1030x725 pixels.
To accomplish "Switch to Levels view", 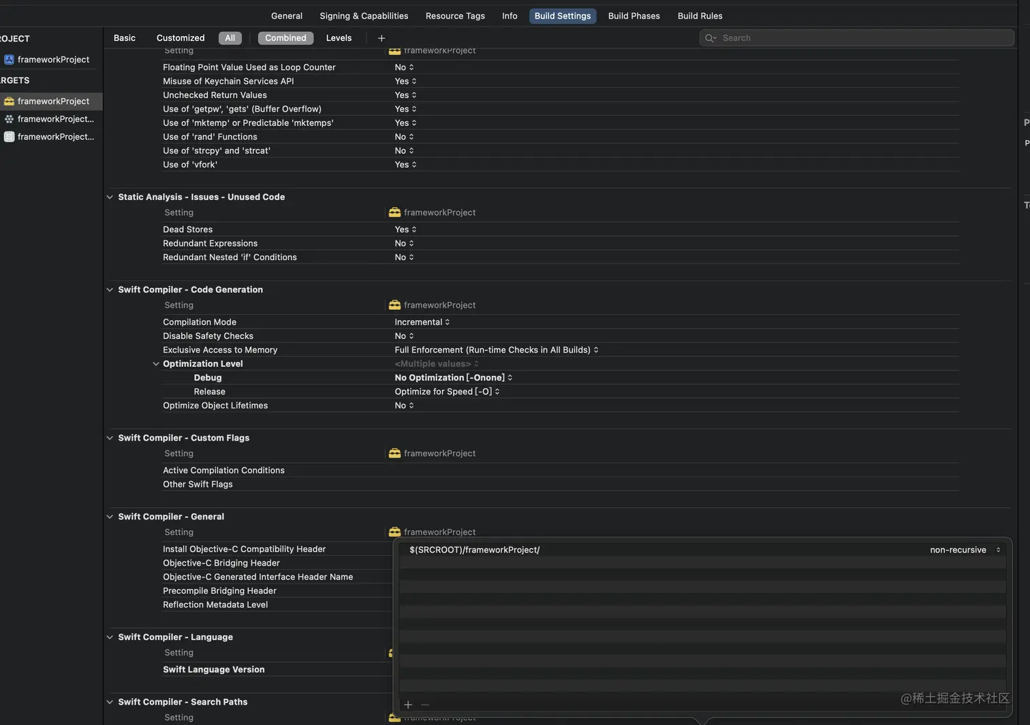I will pyautogui.click(x=339, y=38).
